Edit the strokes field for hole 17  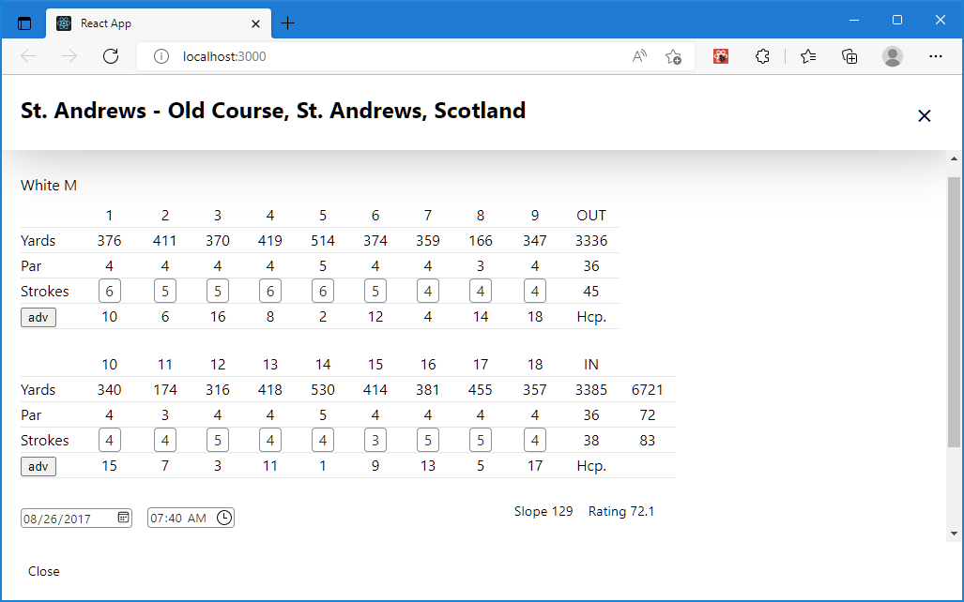[481, 441]
